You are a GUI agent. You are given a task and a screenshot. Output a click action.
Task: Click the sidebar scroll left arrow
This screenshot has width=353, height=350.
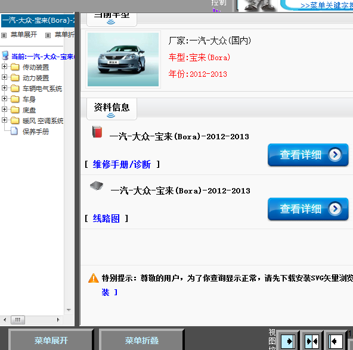[x=5, y=320]
